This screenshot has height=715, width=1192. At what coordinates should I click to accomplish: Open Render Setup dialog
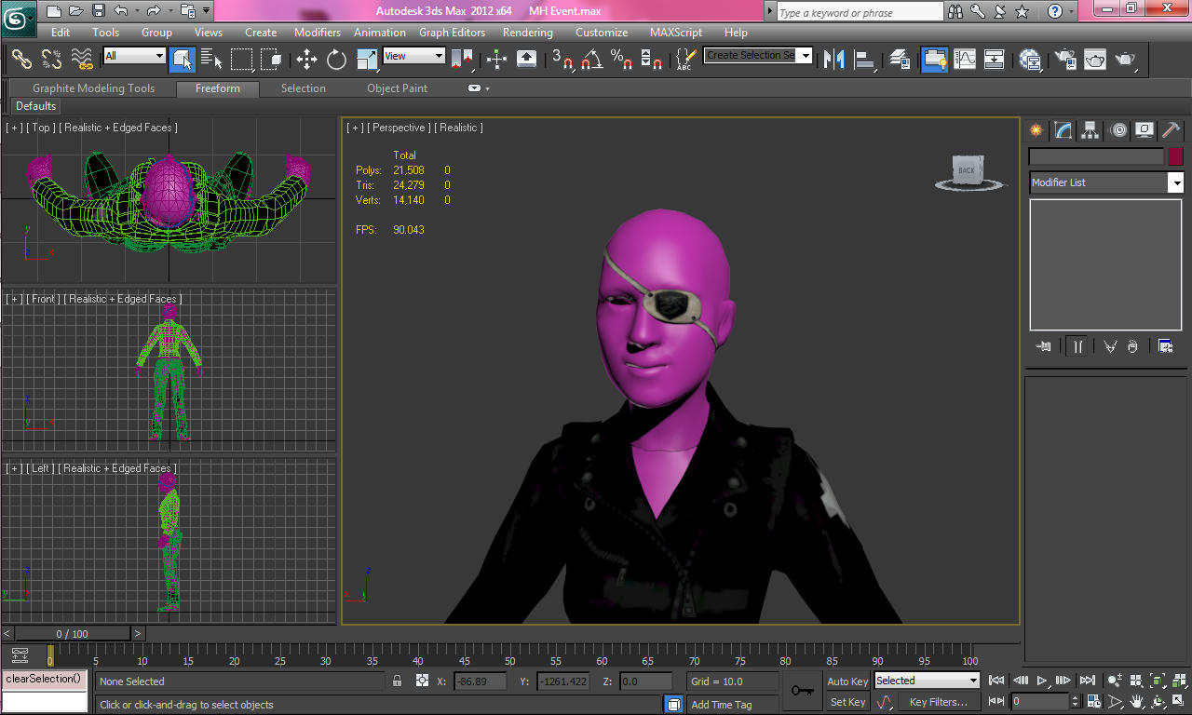click(1064, 60)
